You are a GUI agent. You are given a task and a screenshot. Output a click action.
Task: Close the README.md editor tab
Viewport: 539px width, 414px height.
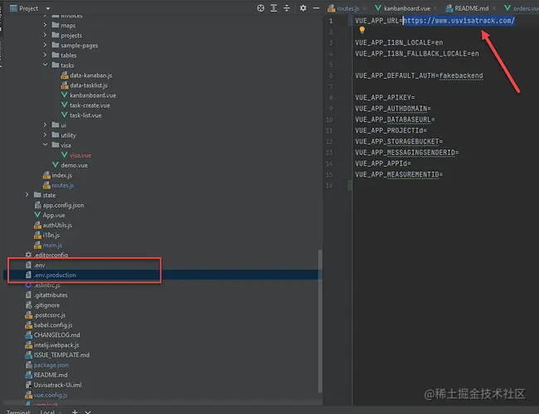[494, 8]
